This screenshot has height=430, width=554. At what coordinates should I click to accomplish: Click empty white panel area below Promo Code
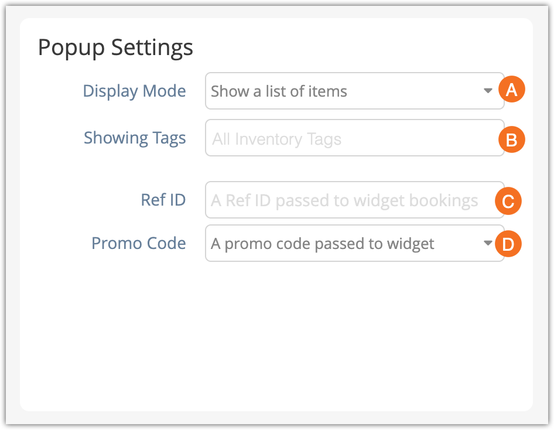275,334
